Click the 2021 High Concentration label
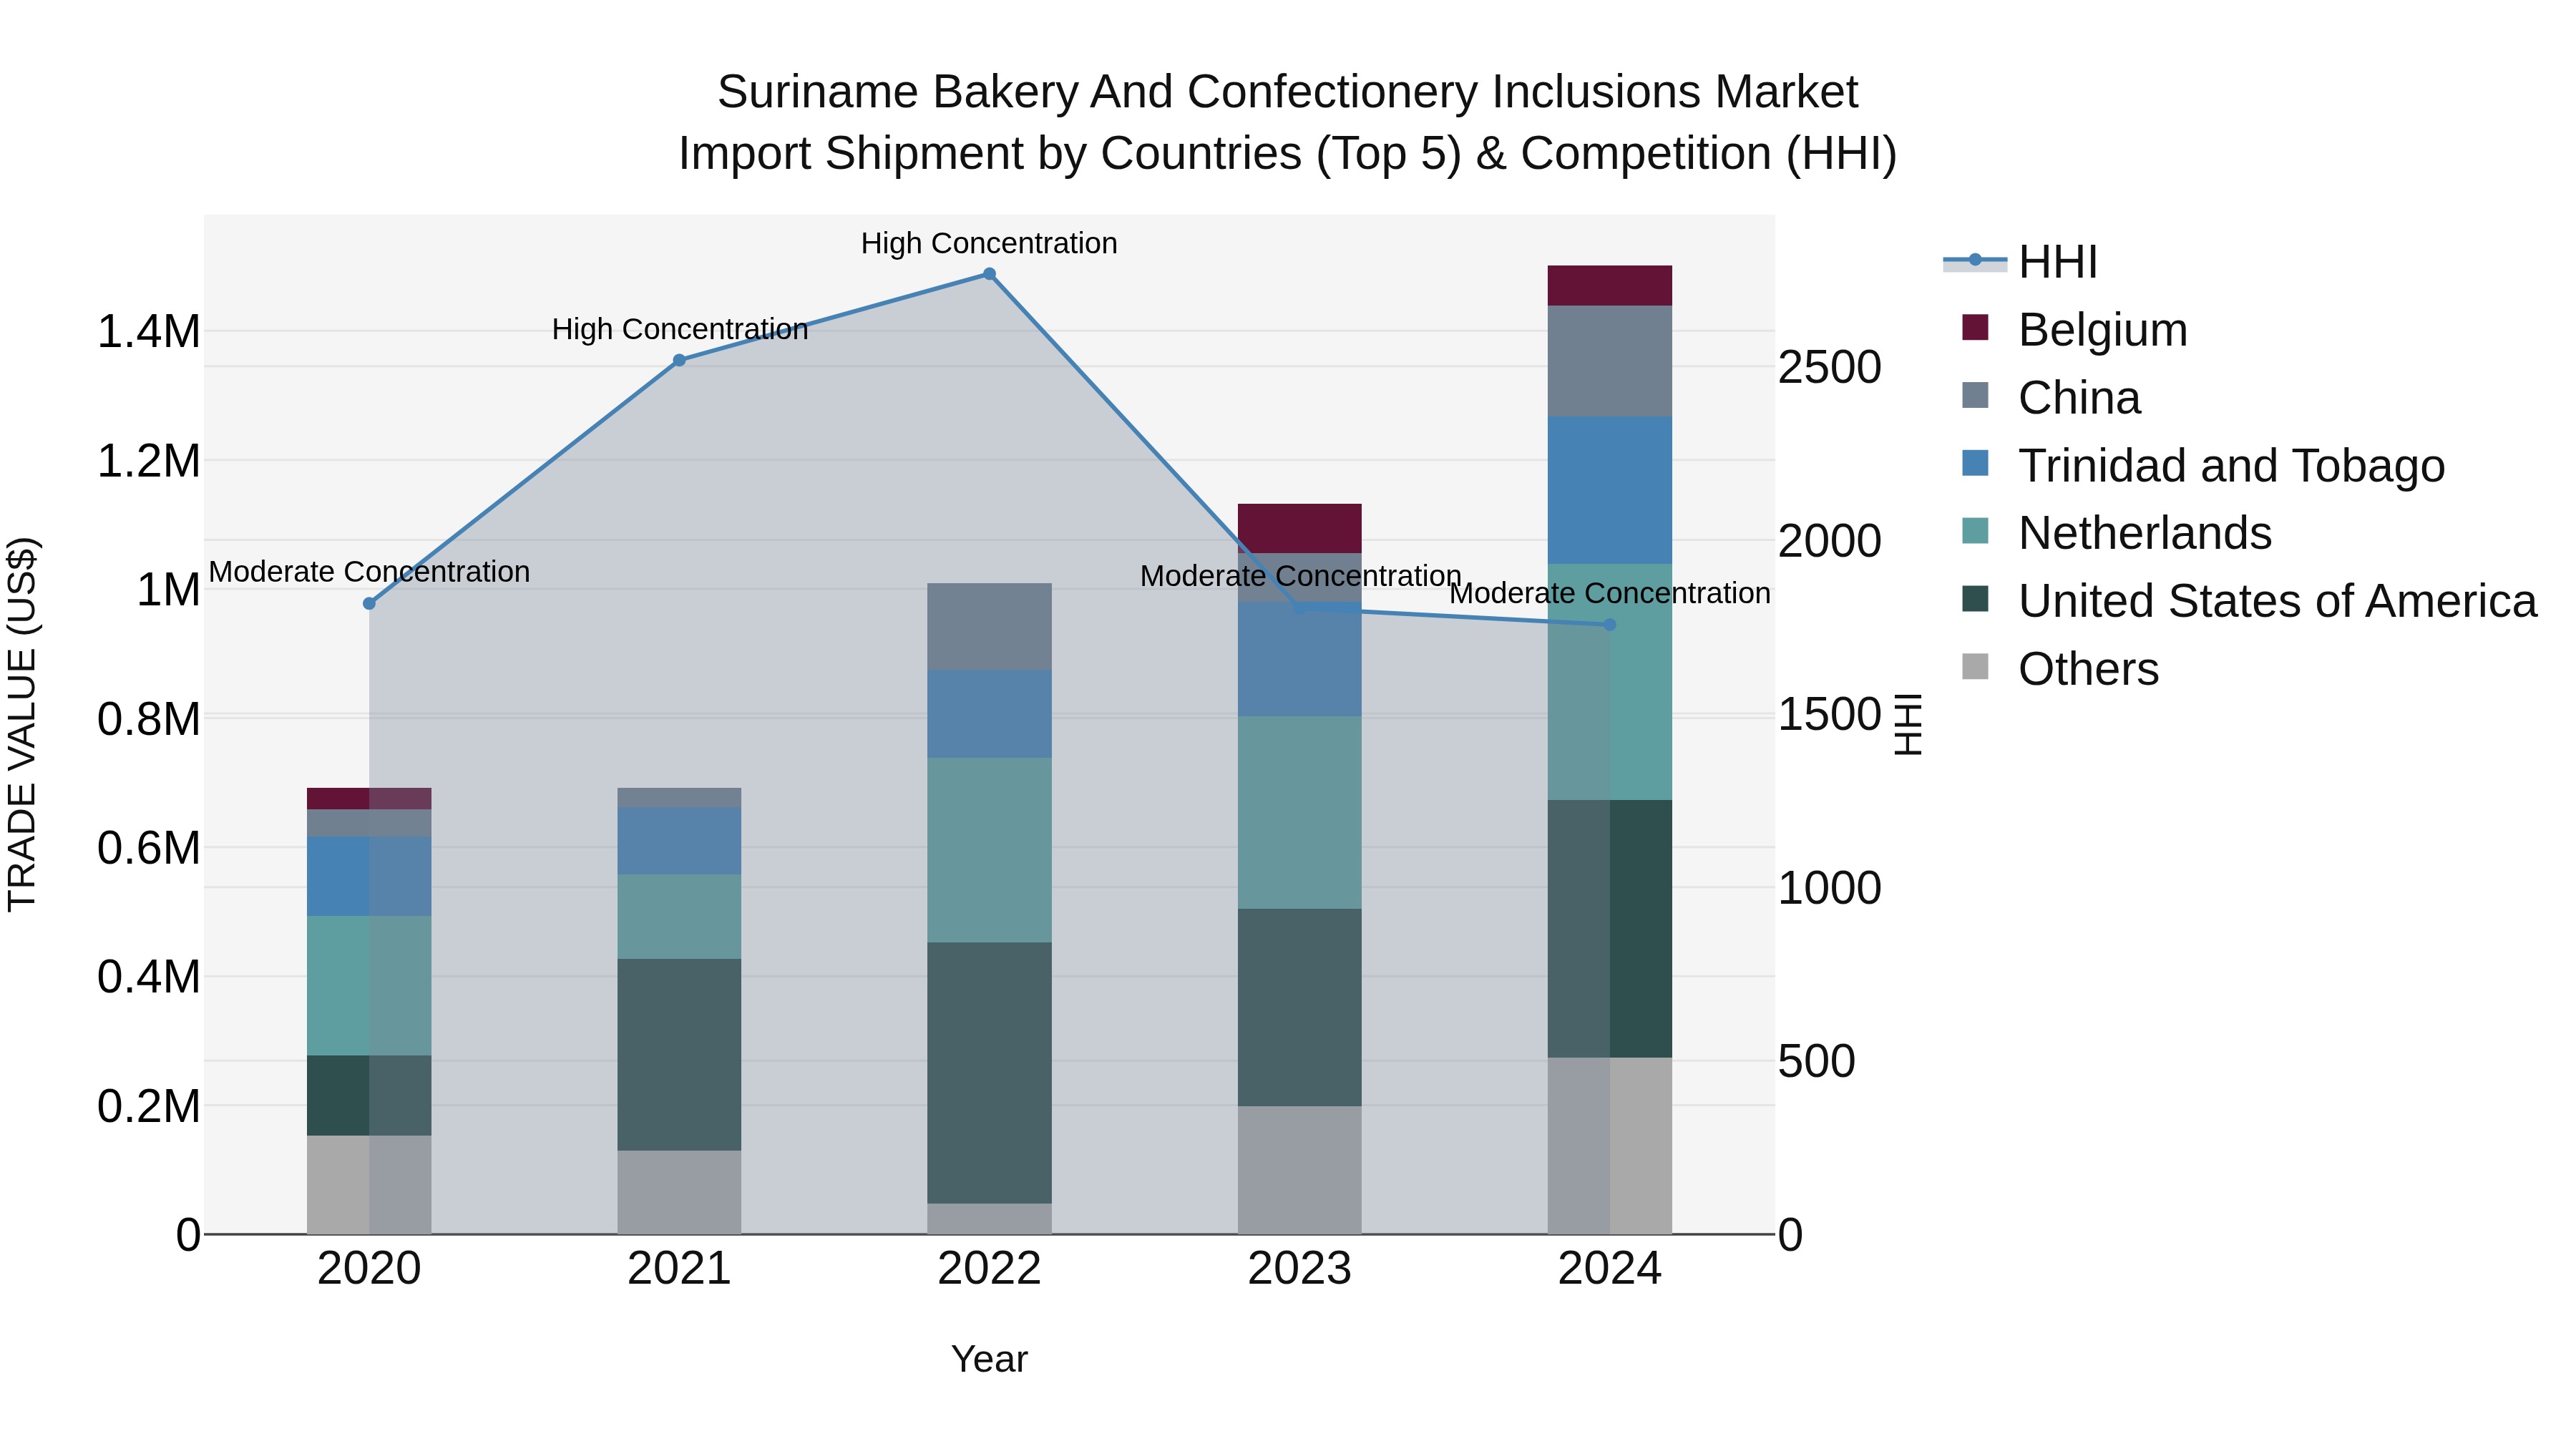The height and width of the screenshot is (1449, 2576). [680, 329]
